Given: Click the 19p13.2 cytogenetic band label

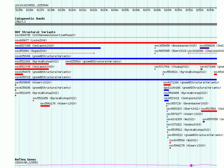Looking at the screenshot, I should coord(20,22).
